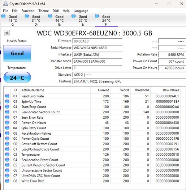The width and height of the screenshot is (186, 190).
Task: Switch to the 46 °C E: drive tab
Action: [59, 20]
